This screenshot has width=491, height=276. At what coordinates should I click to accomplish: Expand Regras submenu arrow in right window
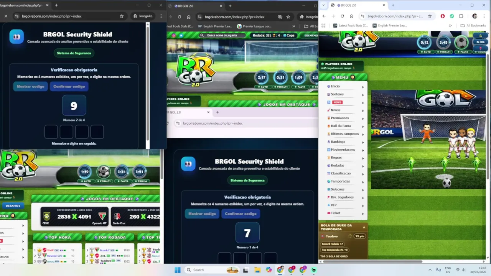point(363,158)
